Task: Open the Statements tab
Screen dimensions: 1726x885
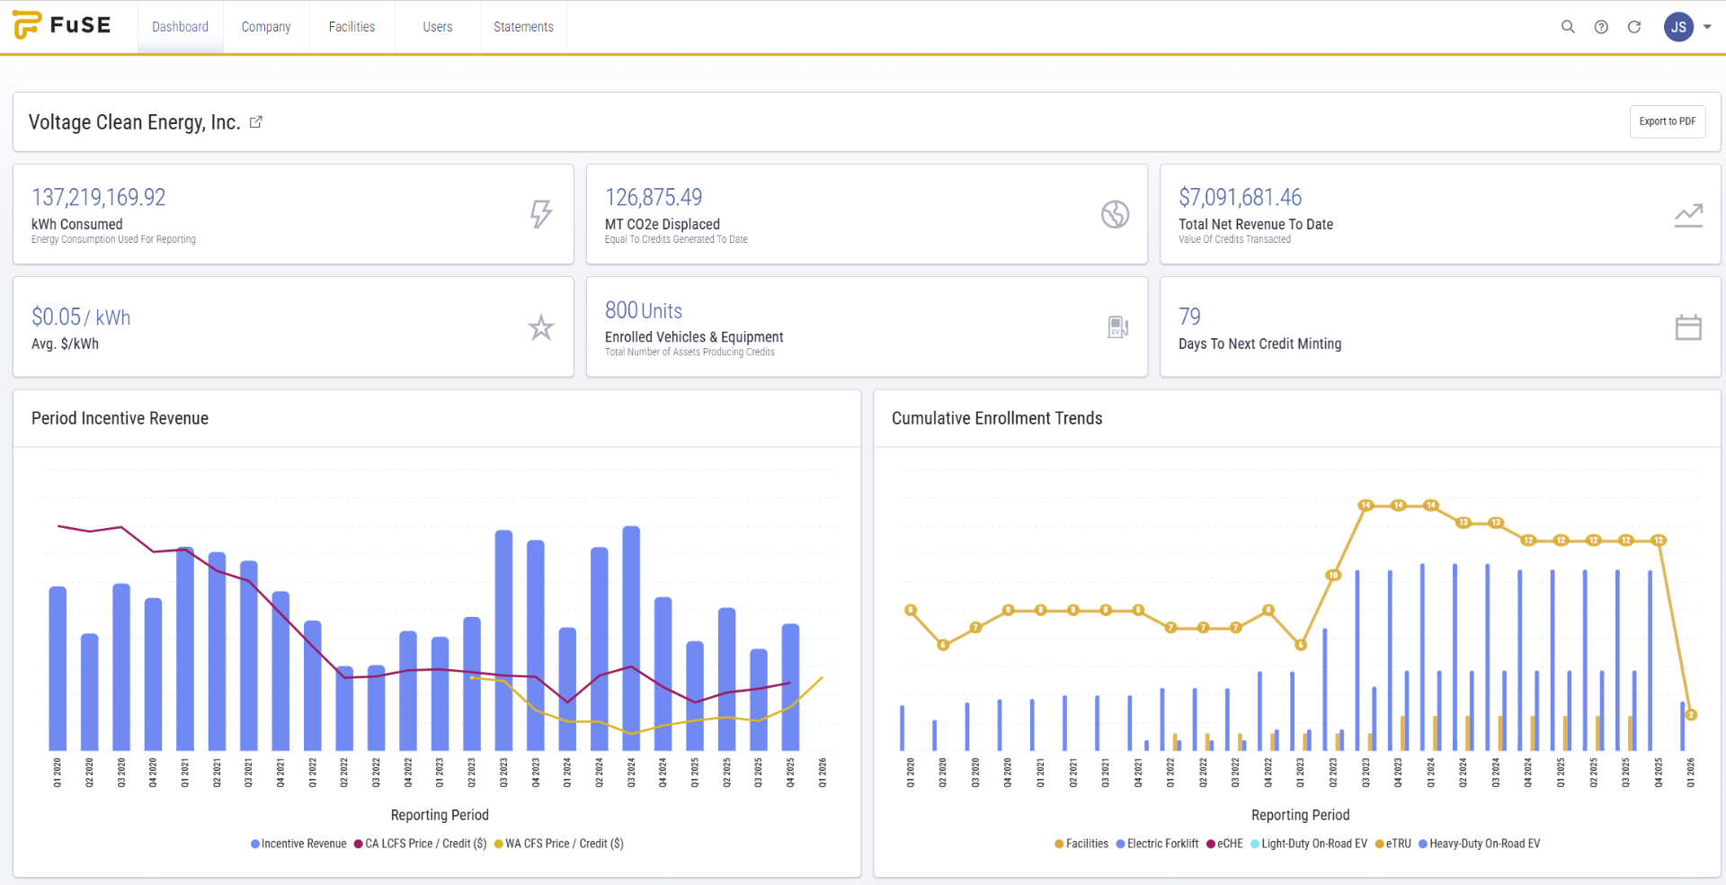Action: pyautogui.click(x=523, y=27)
